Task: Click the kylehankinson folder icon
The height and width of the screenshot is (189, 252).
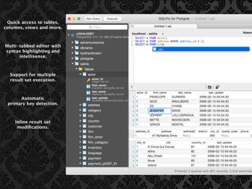Action: [x=77, y=53]
